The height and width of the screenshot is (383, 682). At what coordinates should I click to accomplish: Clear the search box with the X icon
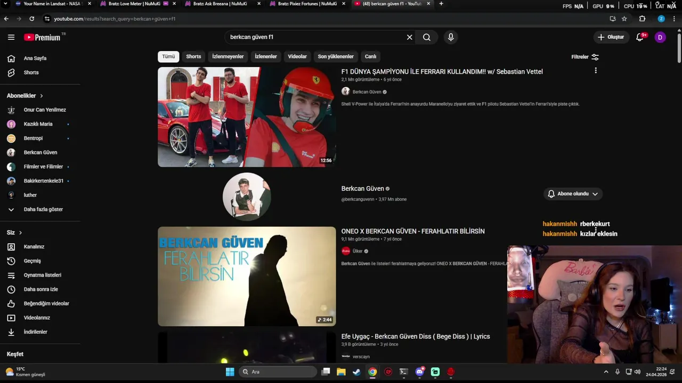[409, 37]
